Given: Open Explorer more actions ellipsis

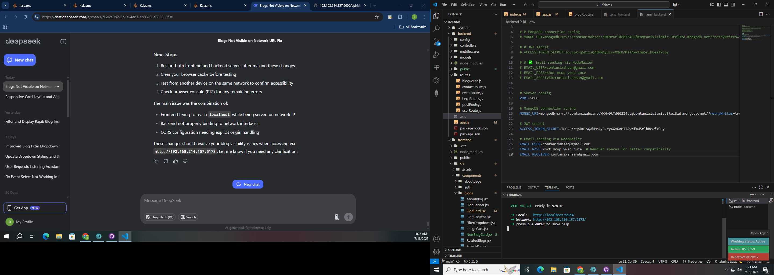Looking at the screenshot, I should (495, 14).
